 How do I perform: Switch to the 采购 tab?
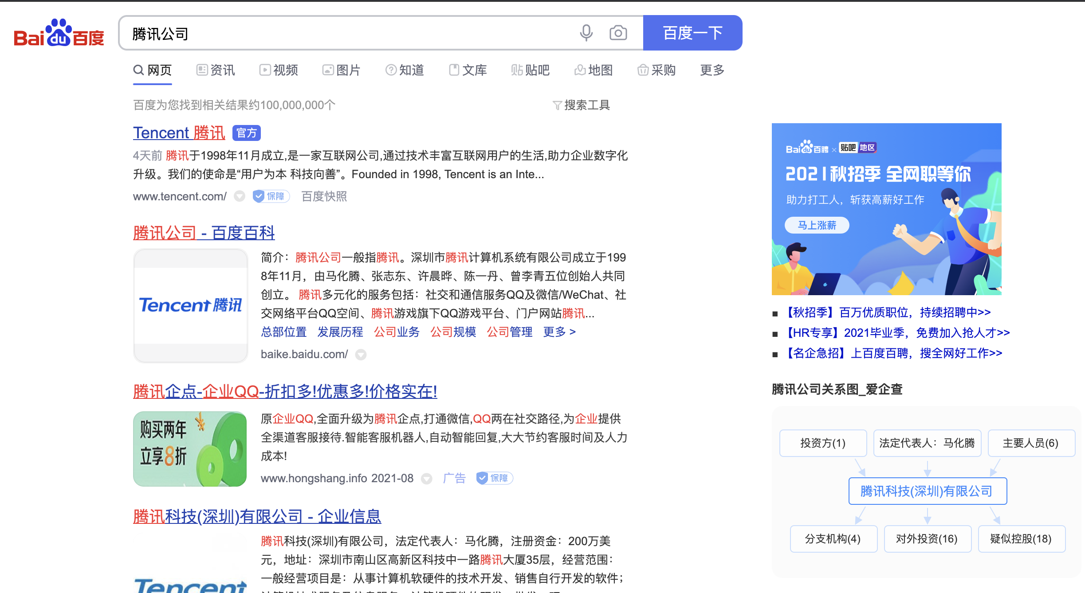[657, 70]
